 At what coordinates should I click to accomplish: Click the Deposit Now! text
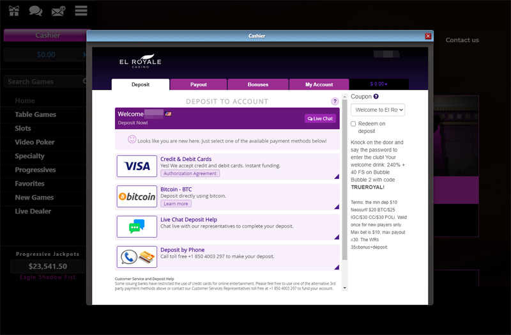point(133,123)
